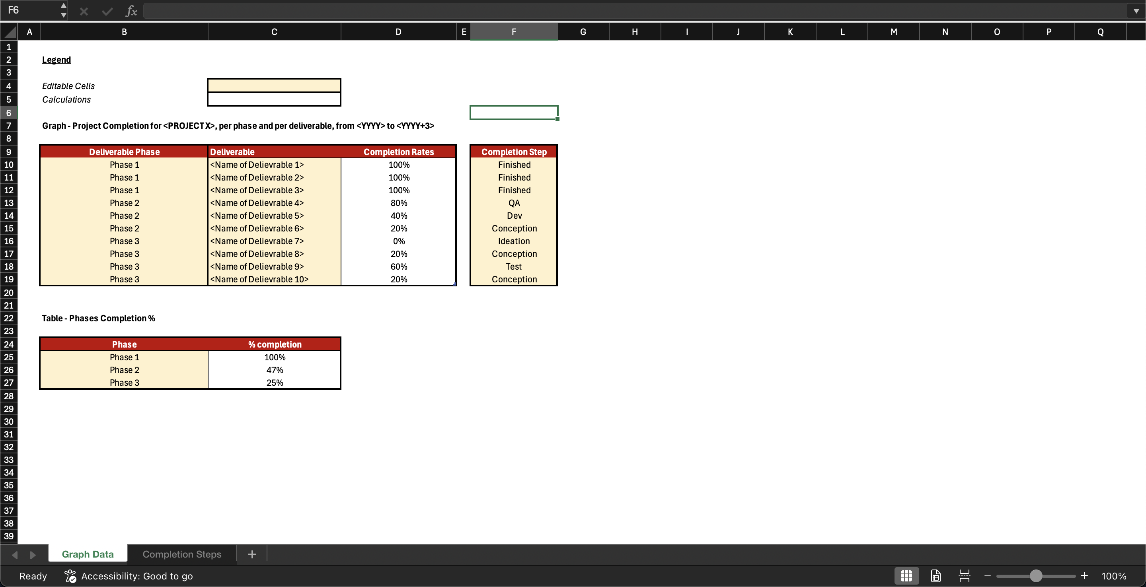
Task: Click the Name Box up stepper arrow
Action: (63, 6)
